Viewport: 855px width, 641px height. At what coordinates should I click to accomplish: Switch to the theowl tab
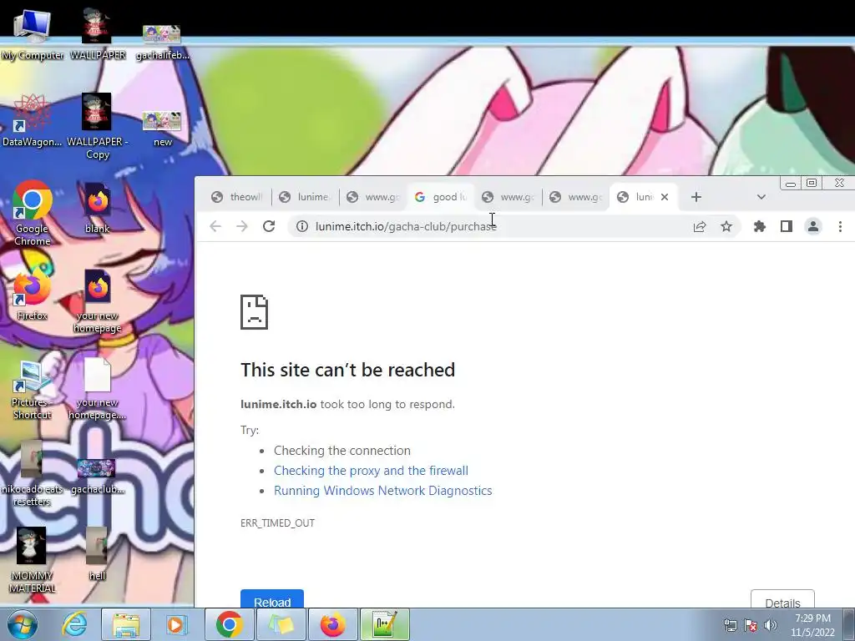tap(237, 197)
